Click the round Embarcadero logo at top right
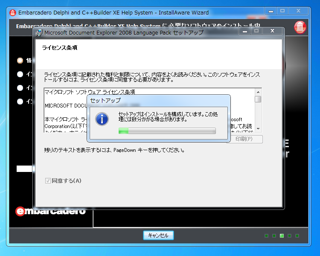 click(x=300, y=27)
